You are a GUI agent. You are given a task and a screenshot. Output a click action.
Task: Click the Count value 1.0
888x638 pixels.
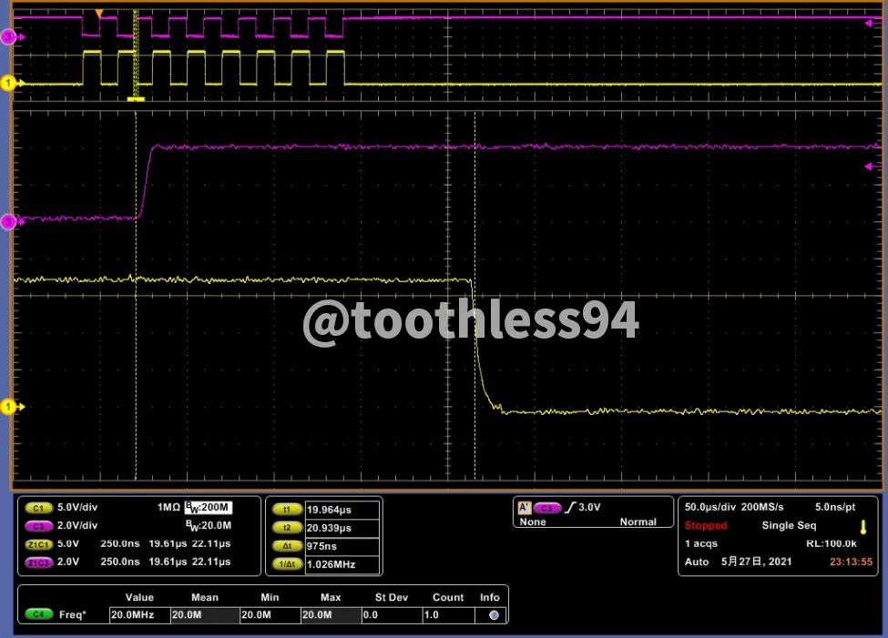pyautogui.click(x=448, y=614)
